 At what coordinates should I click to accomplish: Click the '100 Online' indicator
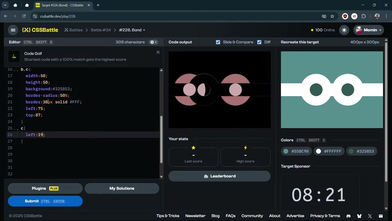click(323, 30)
